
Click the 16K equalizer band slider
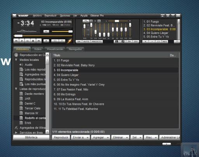[130, 31]
